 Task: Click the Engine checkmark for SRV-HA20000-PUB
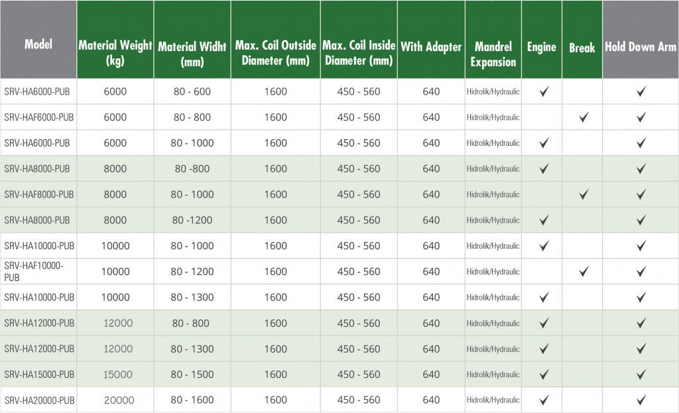[544, 400]
